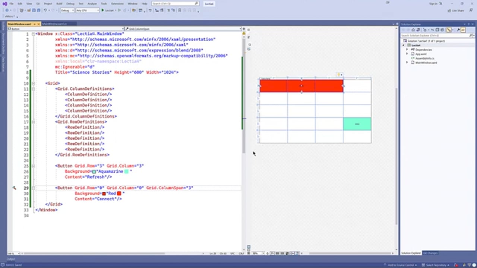The height and width of the screenshot is (268, 477).
Task: Open the Any CPU platform dropdown
Action: tap(87, 10)
